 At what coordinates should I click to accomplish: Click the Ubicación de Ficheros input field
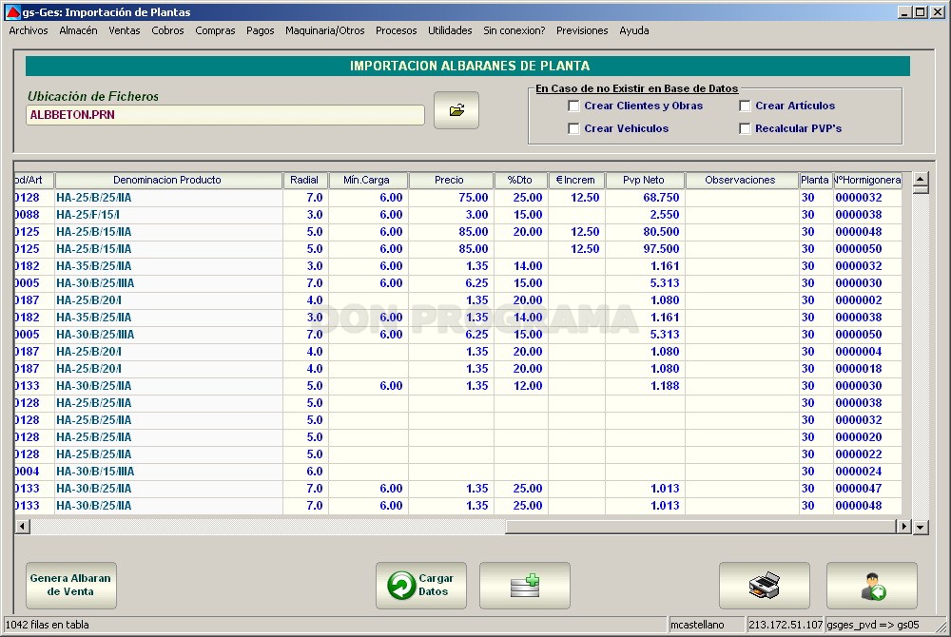point(225,115)
